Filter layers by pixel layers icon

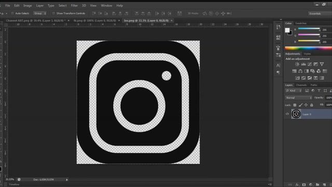(x=307, y=91)
